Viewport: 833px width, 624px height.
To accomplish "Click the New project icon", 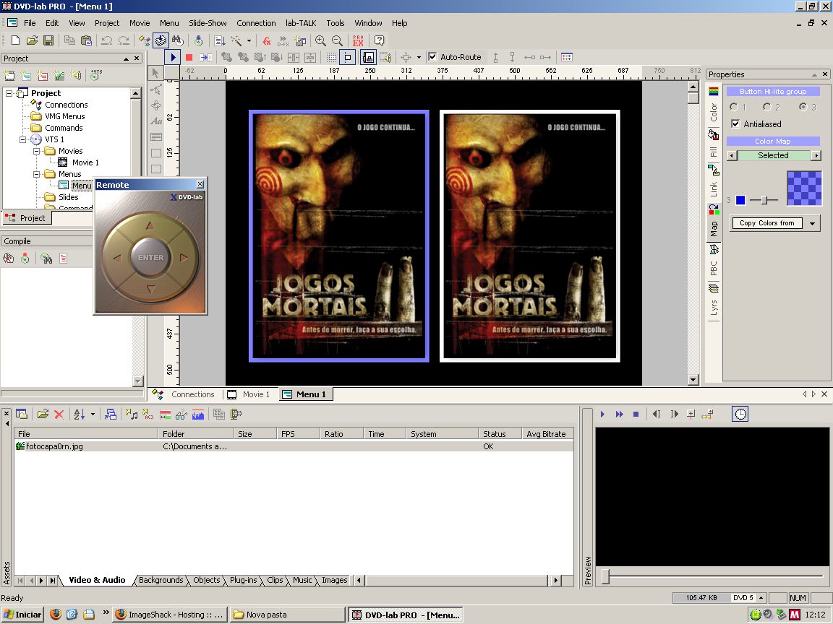I will (x=15, y=40).
